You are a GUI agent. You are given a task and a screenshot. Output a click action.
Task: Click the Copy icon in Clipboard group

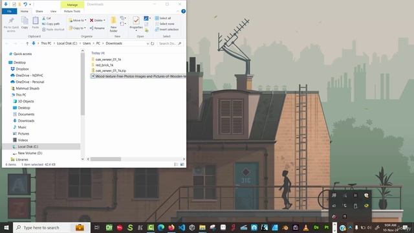(25, 21)
